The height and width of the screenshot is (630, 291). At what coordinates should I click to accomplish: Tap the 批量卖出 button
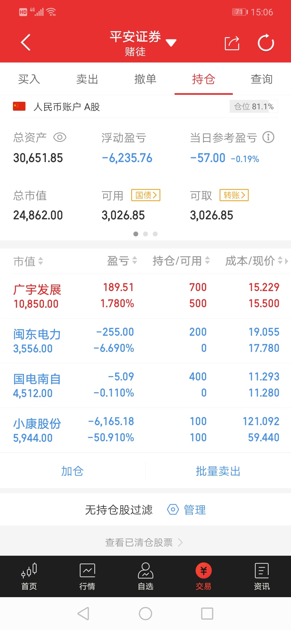(x=218, y=471)
